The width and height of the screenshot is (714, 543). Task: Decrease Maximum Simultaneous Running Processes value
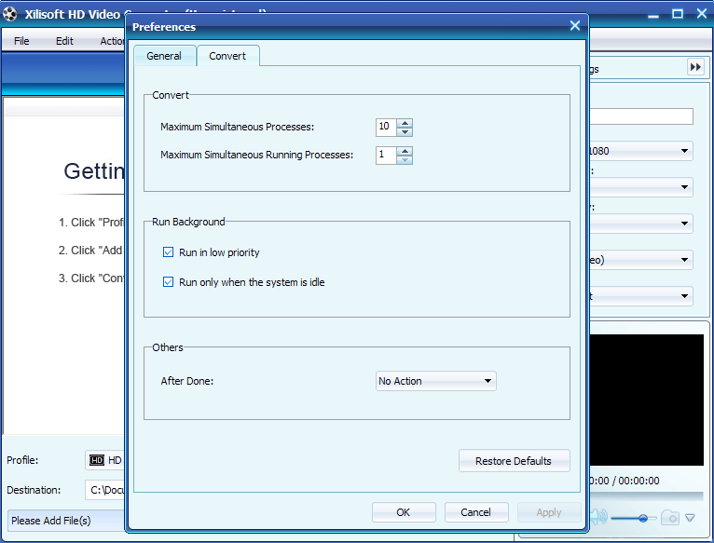[405, 160]
